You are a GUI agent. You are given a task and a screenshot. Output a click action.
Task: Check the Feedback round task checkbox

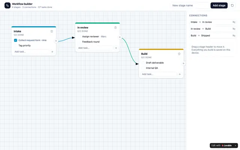pyautogui.click(x=79, y=42)
